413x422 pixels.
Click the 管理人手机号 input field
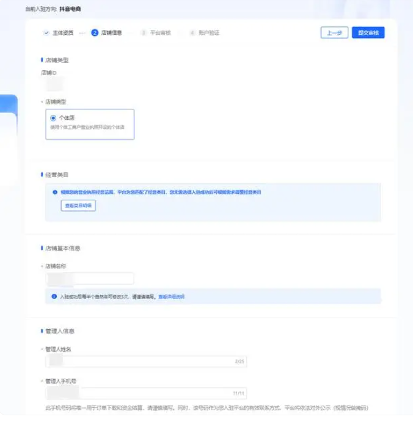(x=145, y=393)
